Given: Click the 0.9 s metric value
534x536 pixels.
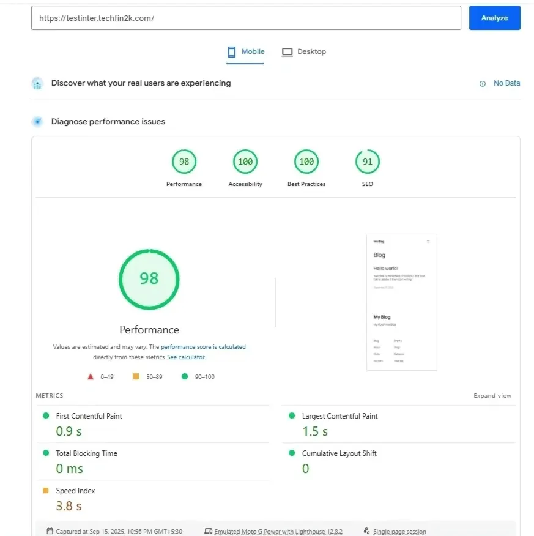Looking at the screenshot, I should pyautogui.click(x=69, y=431).
